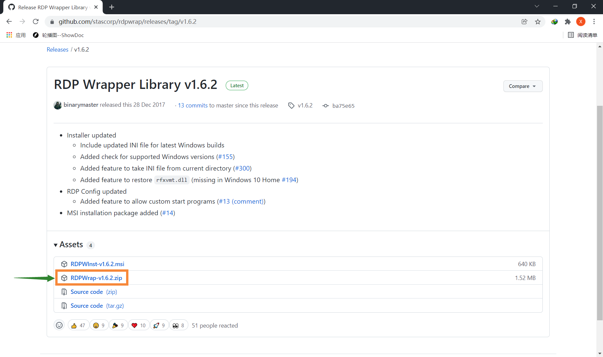Toggle the thumbs up reaction (47)
603x357 pixels.
(78, 325)
